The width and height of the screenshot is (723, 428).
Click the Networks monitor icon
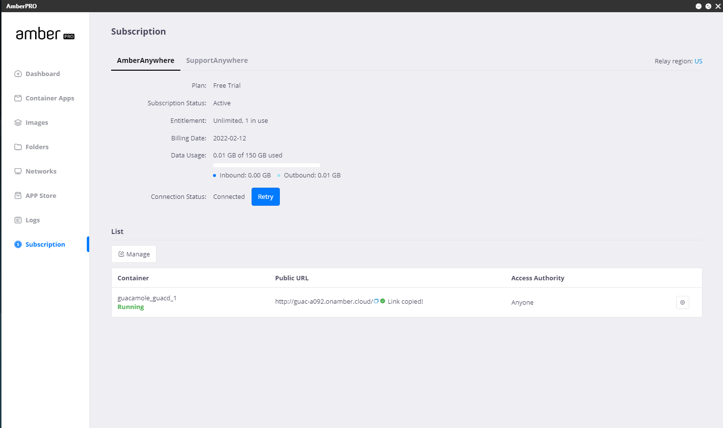[x=18, y=172]
